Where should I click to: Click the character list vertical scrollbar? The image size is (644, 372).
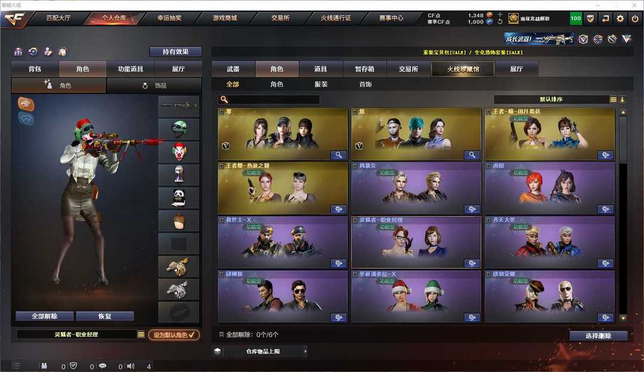pos(623,215)
